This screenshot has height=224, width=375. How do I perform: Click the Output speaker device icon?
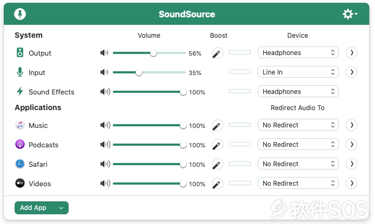(20, 52)
